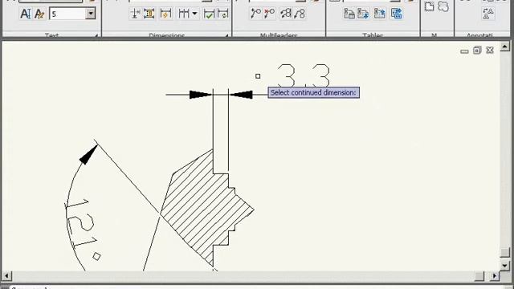
Task: Select the Add Leader tool
Action: [x=255, y=14]
